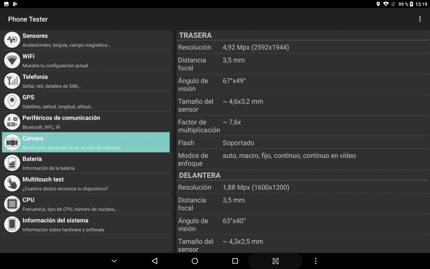Tap the CPU chip icon
This screenshot has height=269, width=430.
(12, 204)
